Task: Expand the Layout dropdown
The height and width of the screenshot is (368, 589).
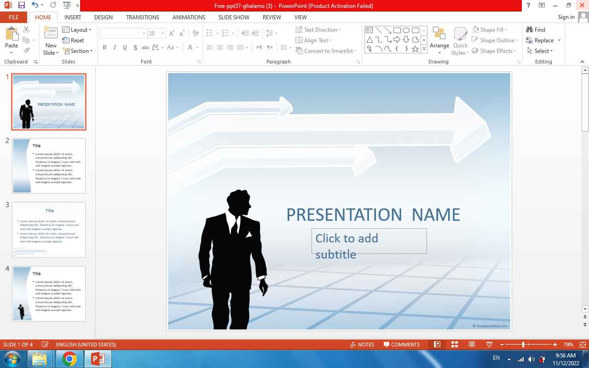Action: 77,30
